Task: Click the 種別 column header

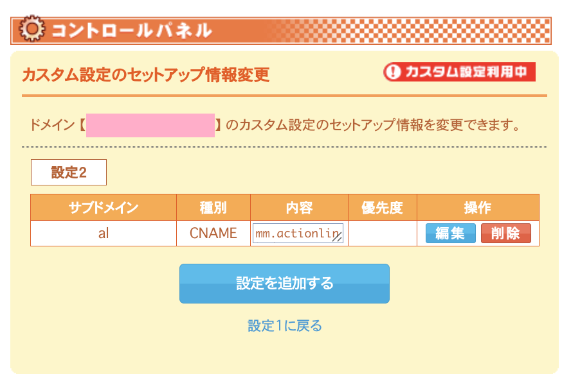Action: pos(213,207)
